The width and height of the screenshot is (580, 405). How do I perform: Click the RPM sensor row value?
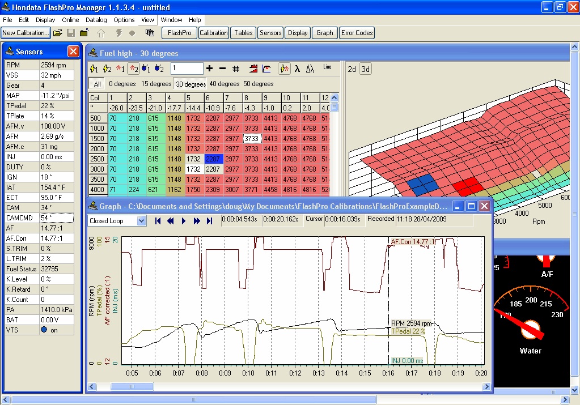57,65
